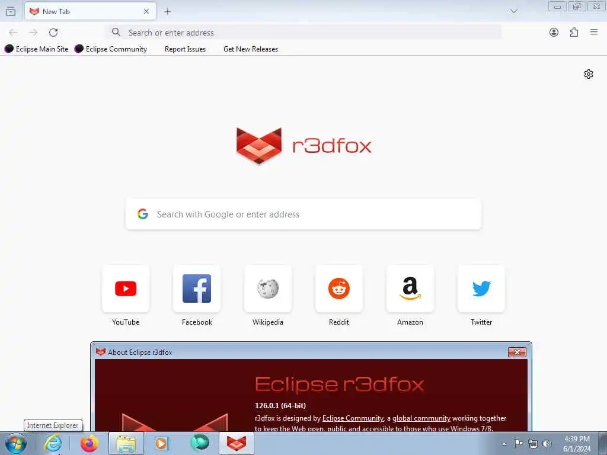The height and width of the screenshot is (455, 607).
Task: Launch Firefox from taskbar
Action: pos(89,443)
